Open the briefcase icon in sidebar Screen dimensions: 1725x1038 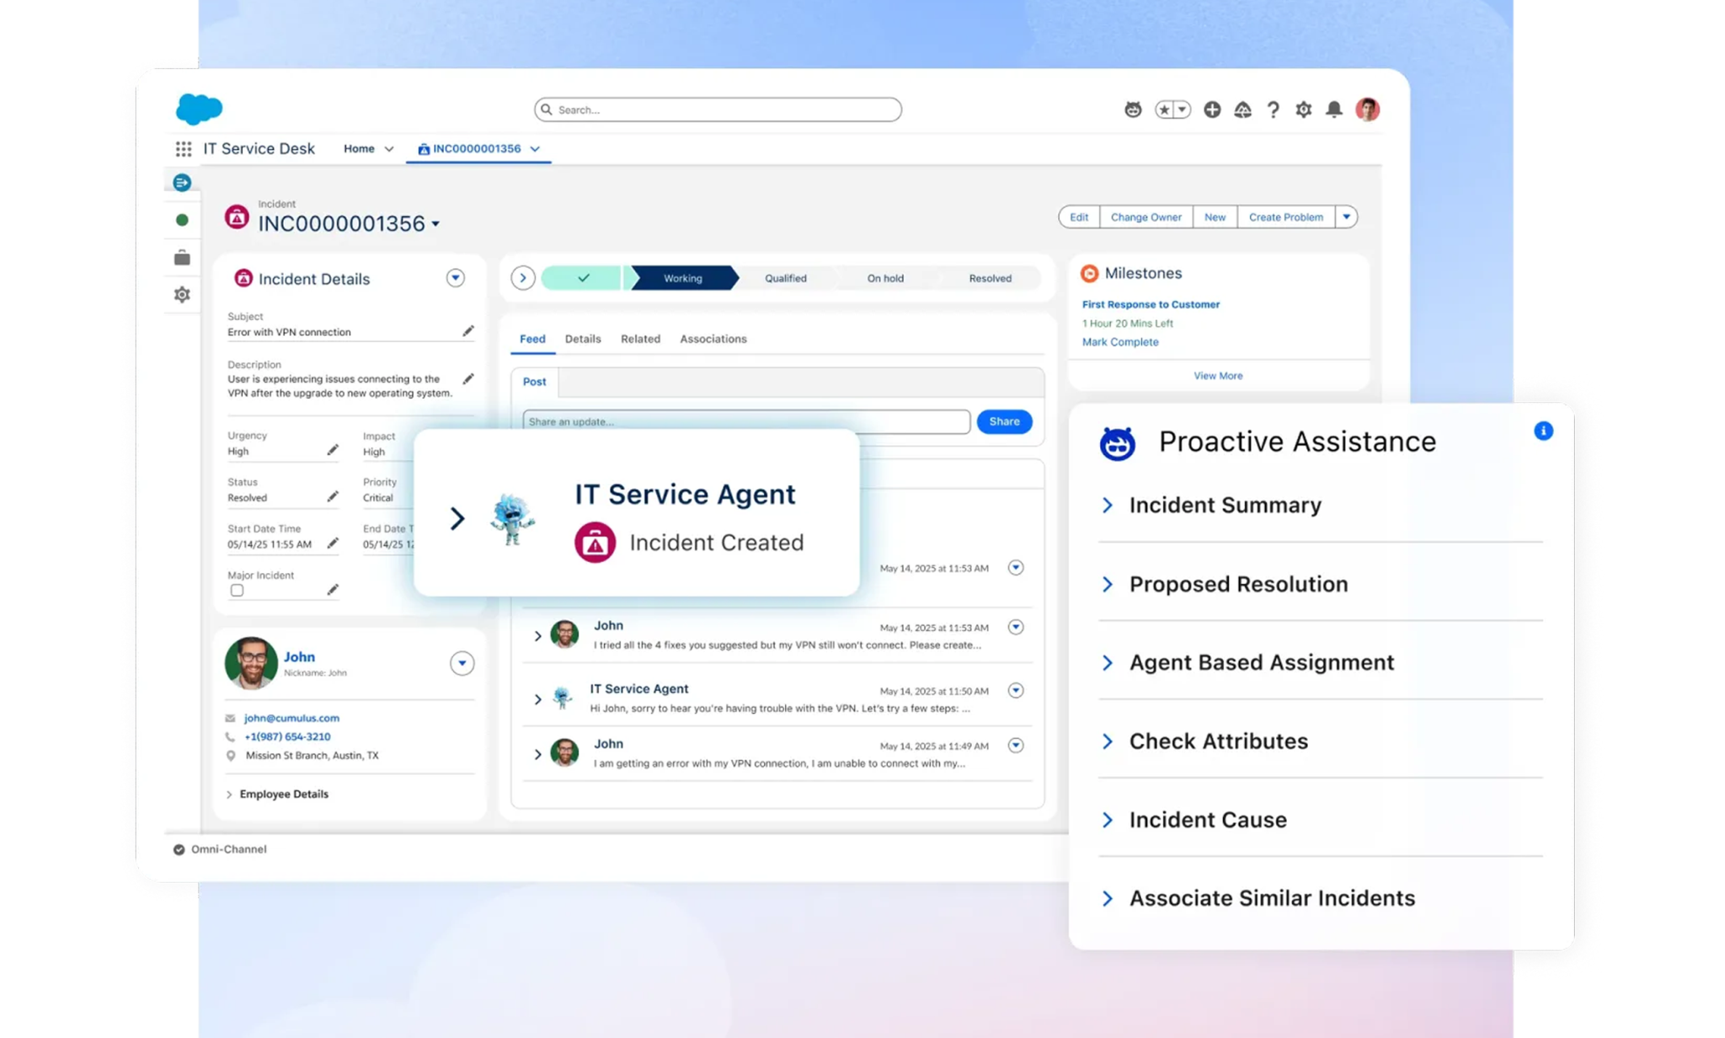click(182, 258)
